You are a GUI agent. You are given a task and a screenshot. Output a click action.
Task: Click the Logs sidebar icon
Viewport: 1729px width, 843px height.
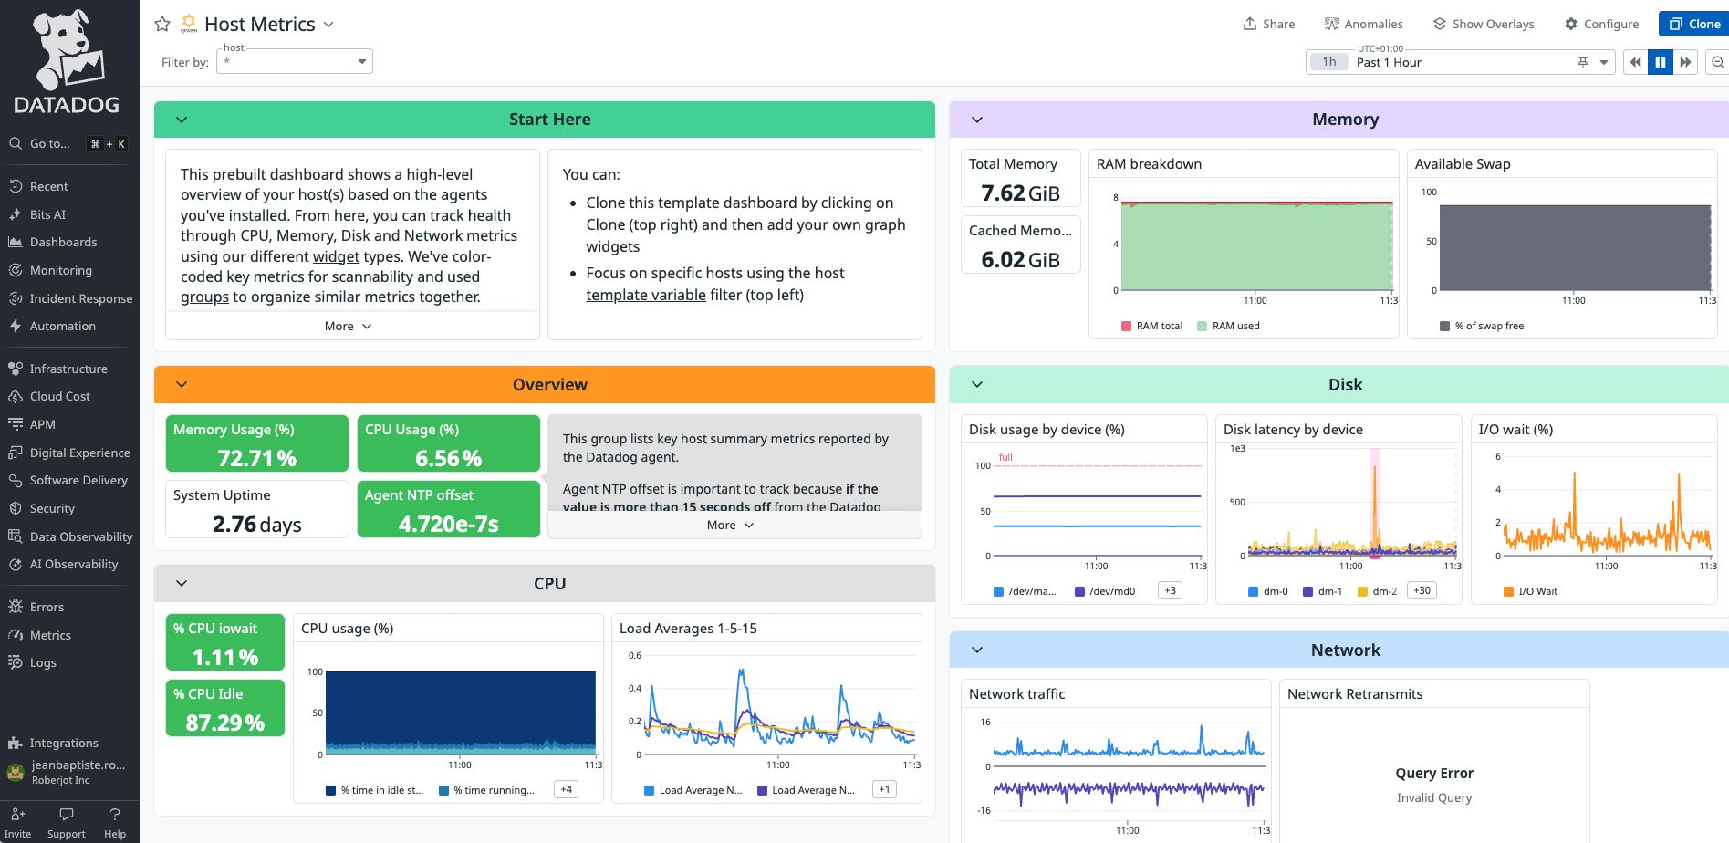[16, 662]
